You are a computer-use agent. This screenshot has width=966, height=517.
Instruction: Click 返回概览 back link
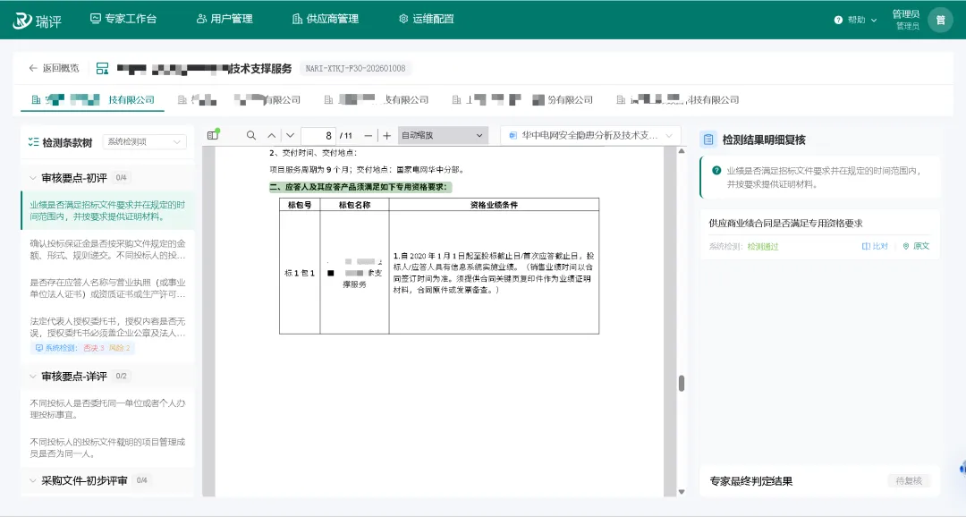click(54, 68)
